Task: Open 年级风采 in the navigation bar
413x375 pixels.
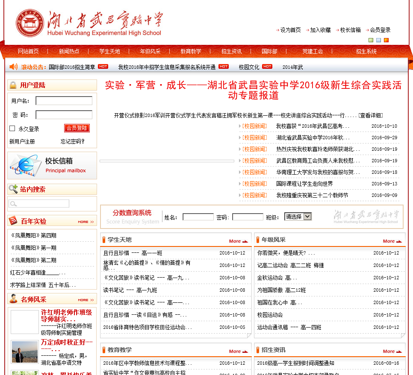Action: pyautogui.click(x=150, y=51)
